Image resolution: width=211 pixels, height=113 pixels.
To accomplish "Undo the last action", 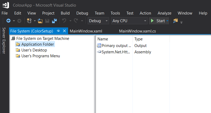I will (x=64, y=21).
